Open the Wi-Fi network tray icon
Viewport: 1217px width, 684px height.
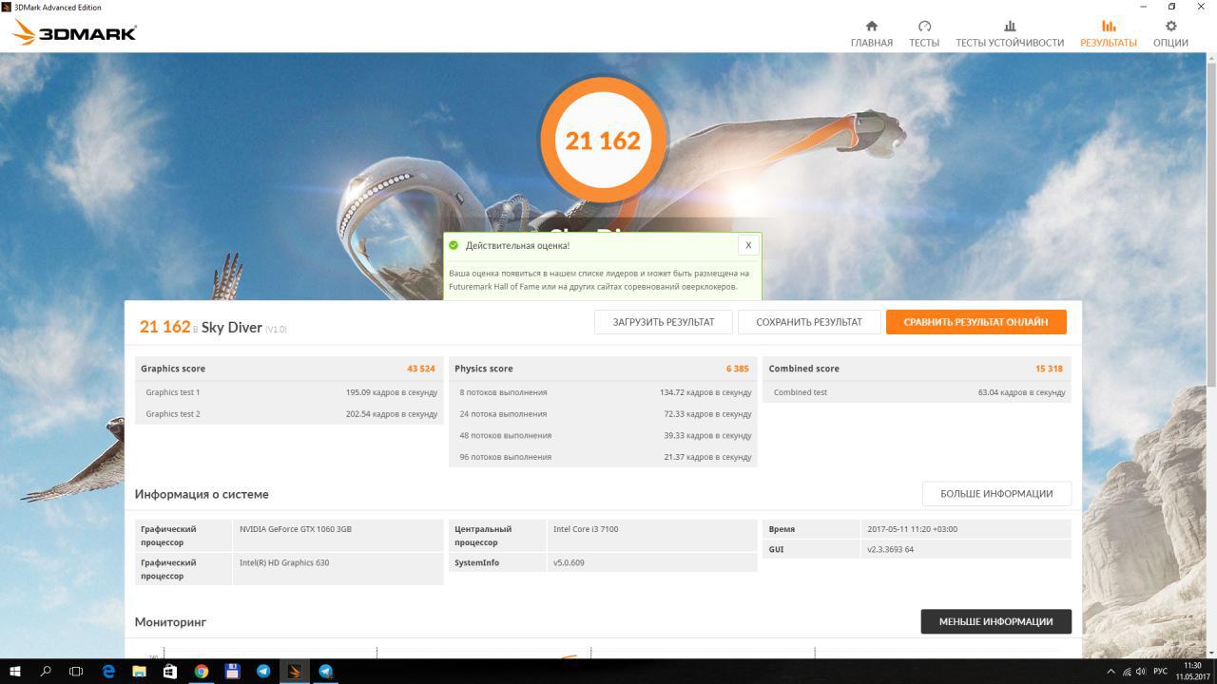1127,672
